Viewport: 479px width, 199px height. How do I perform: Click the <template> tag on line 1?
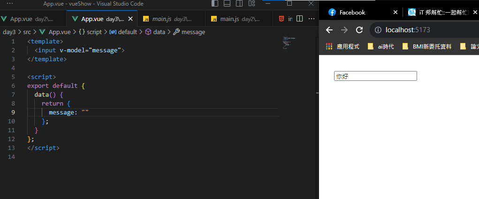click(45, 42)
